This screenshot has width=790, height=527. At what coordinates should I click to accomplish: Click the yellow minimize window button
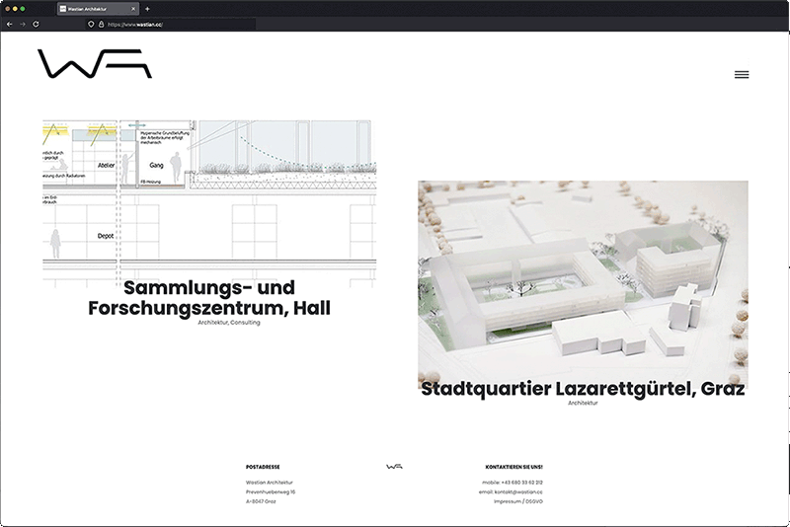point(15,9)
